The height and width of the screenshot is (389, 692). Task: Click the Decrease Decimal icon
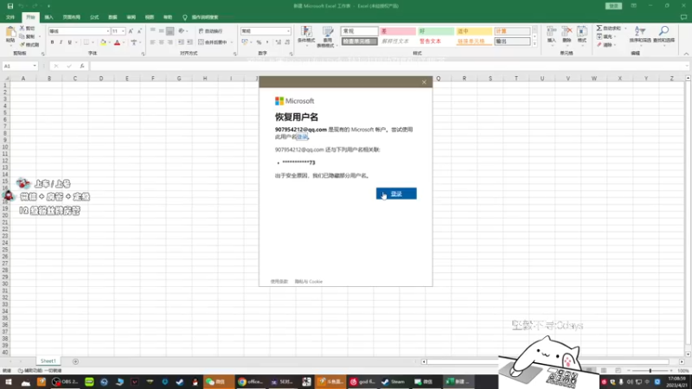click(x=287, y=42)
